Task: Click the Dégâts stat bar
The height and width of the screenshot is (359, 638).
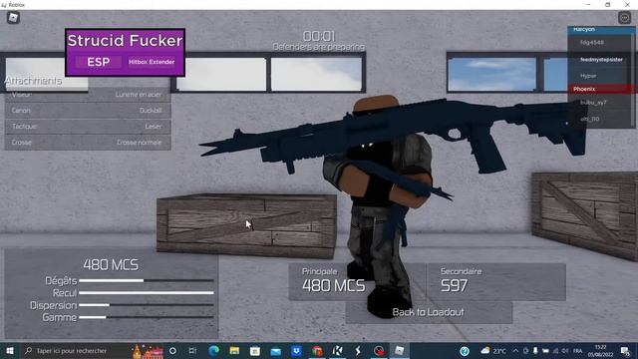Action: 147,280
